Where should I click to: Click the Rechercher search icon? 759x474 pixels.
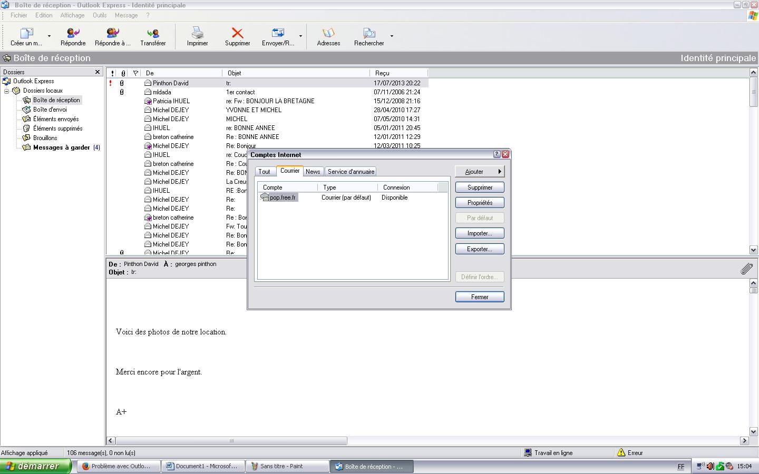pos(369,34)
